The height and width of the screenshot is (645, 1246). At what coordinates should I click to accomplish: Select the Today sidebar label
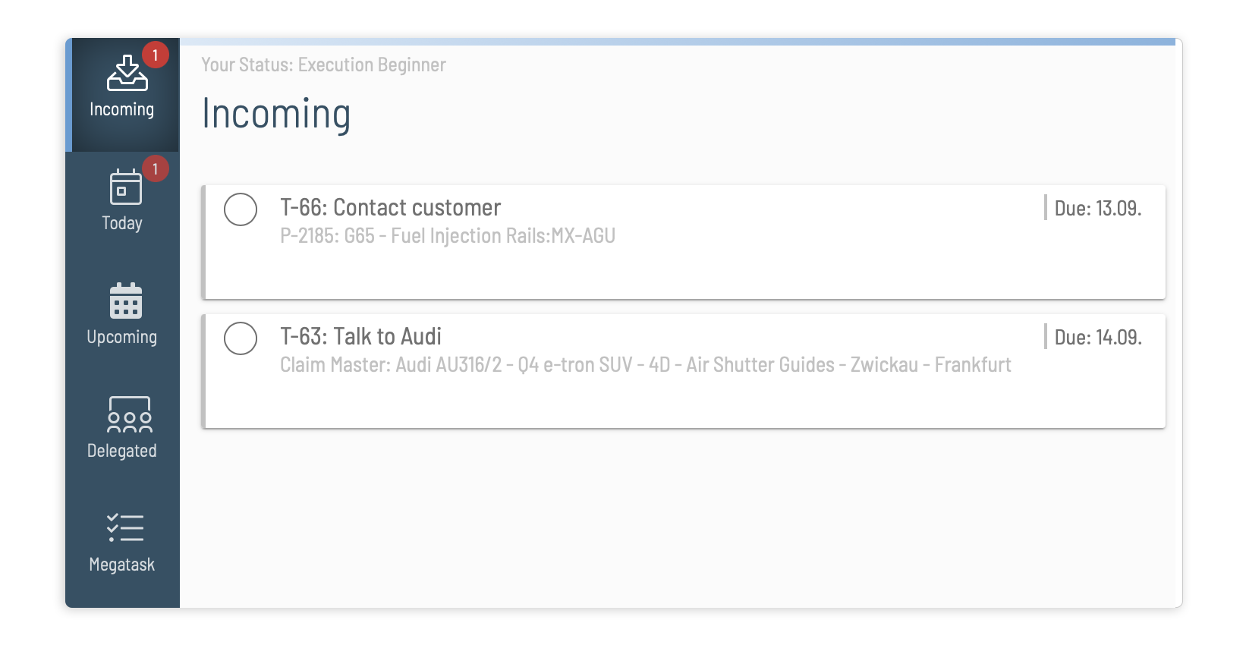[x=122, y=223]
